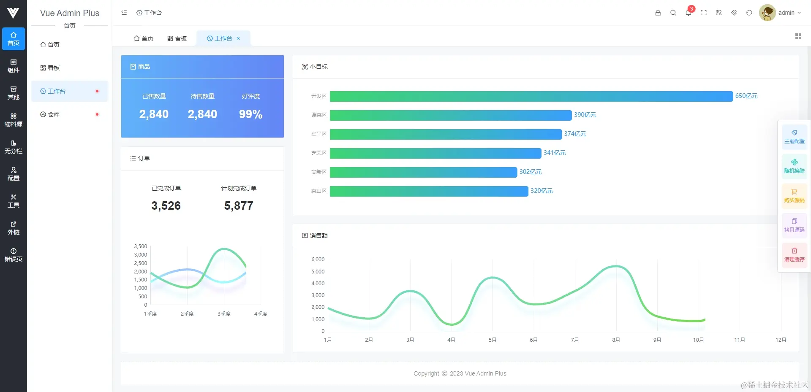Image resolution: width=811 pixels, height=392 pixels.
Task: Open 主题配置 theme settings panel button
Action: tap(795, 137)
